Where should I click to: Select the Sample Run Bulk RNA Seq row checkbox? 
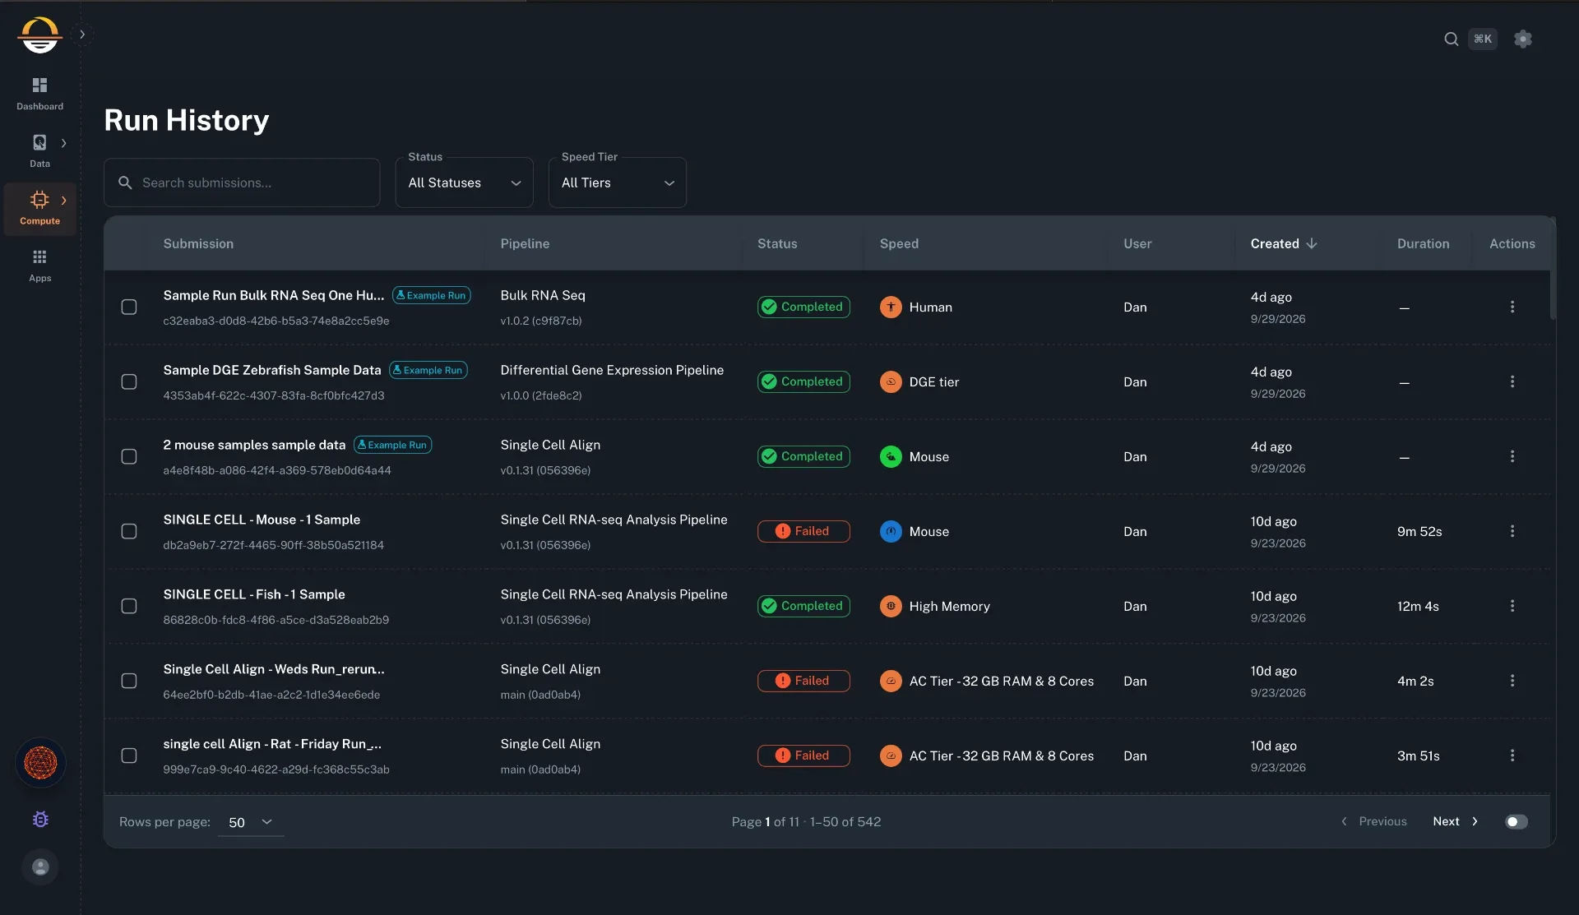pos(129,307)
